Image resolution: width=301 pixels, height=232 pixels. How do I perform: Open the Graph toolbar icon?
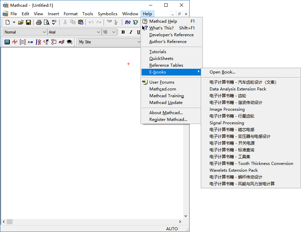(x=15, y=42)
